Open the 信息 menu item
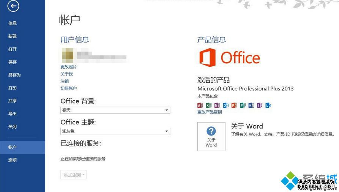This screenshot has height=192, width=339. [13, 23]
